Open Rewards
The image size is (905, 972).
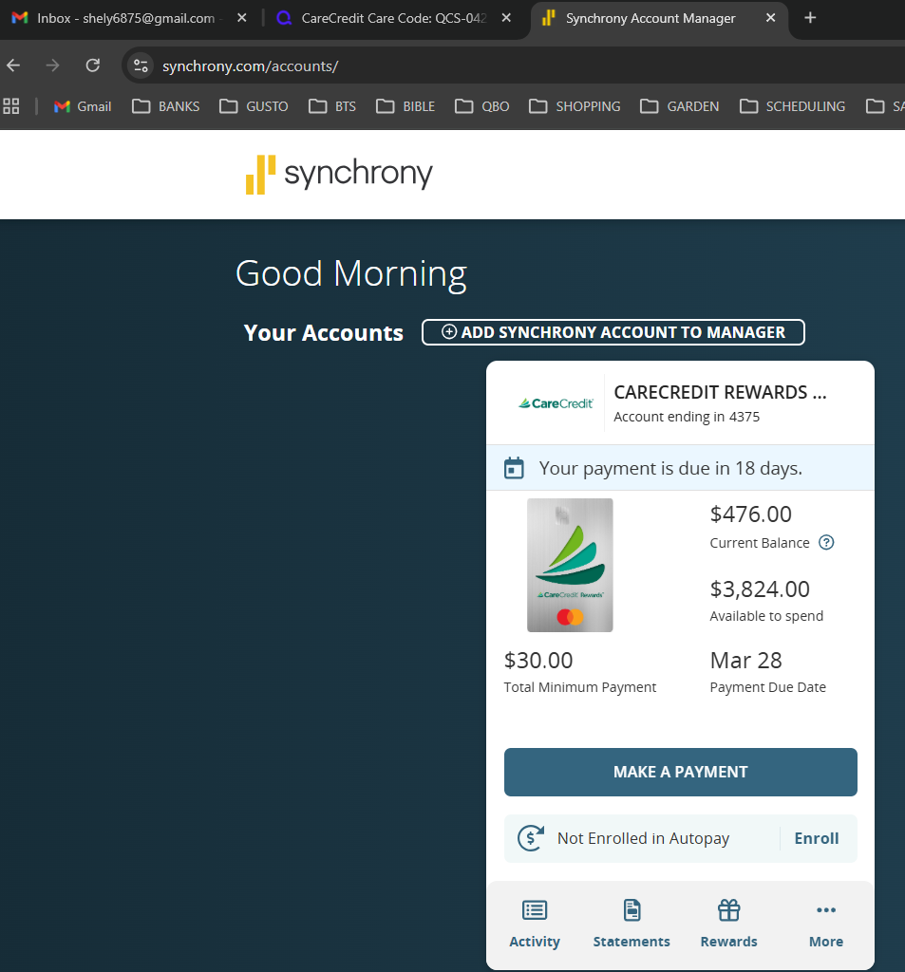coord(728,924)
